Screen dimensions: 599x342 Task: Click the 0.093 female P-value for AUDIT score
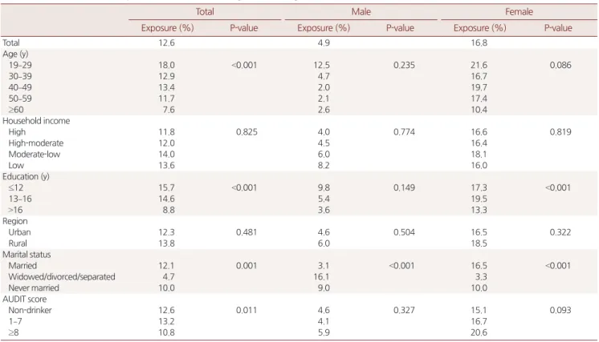coord(560,310)
